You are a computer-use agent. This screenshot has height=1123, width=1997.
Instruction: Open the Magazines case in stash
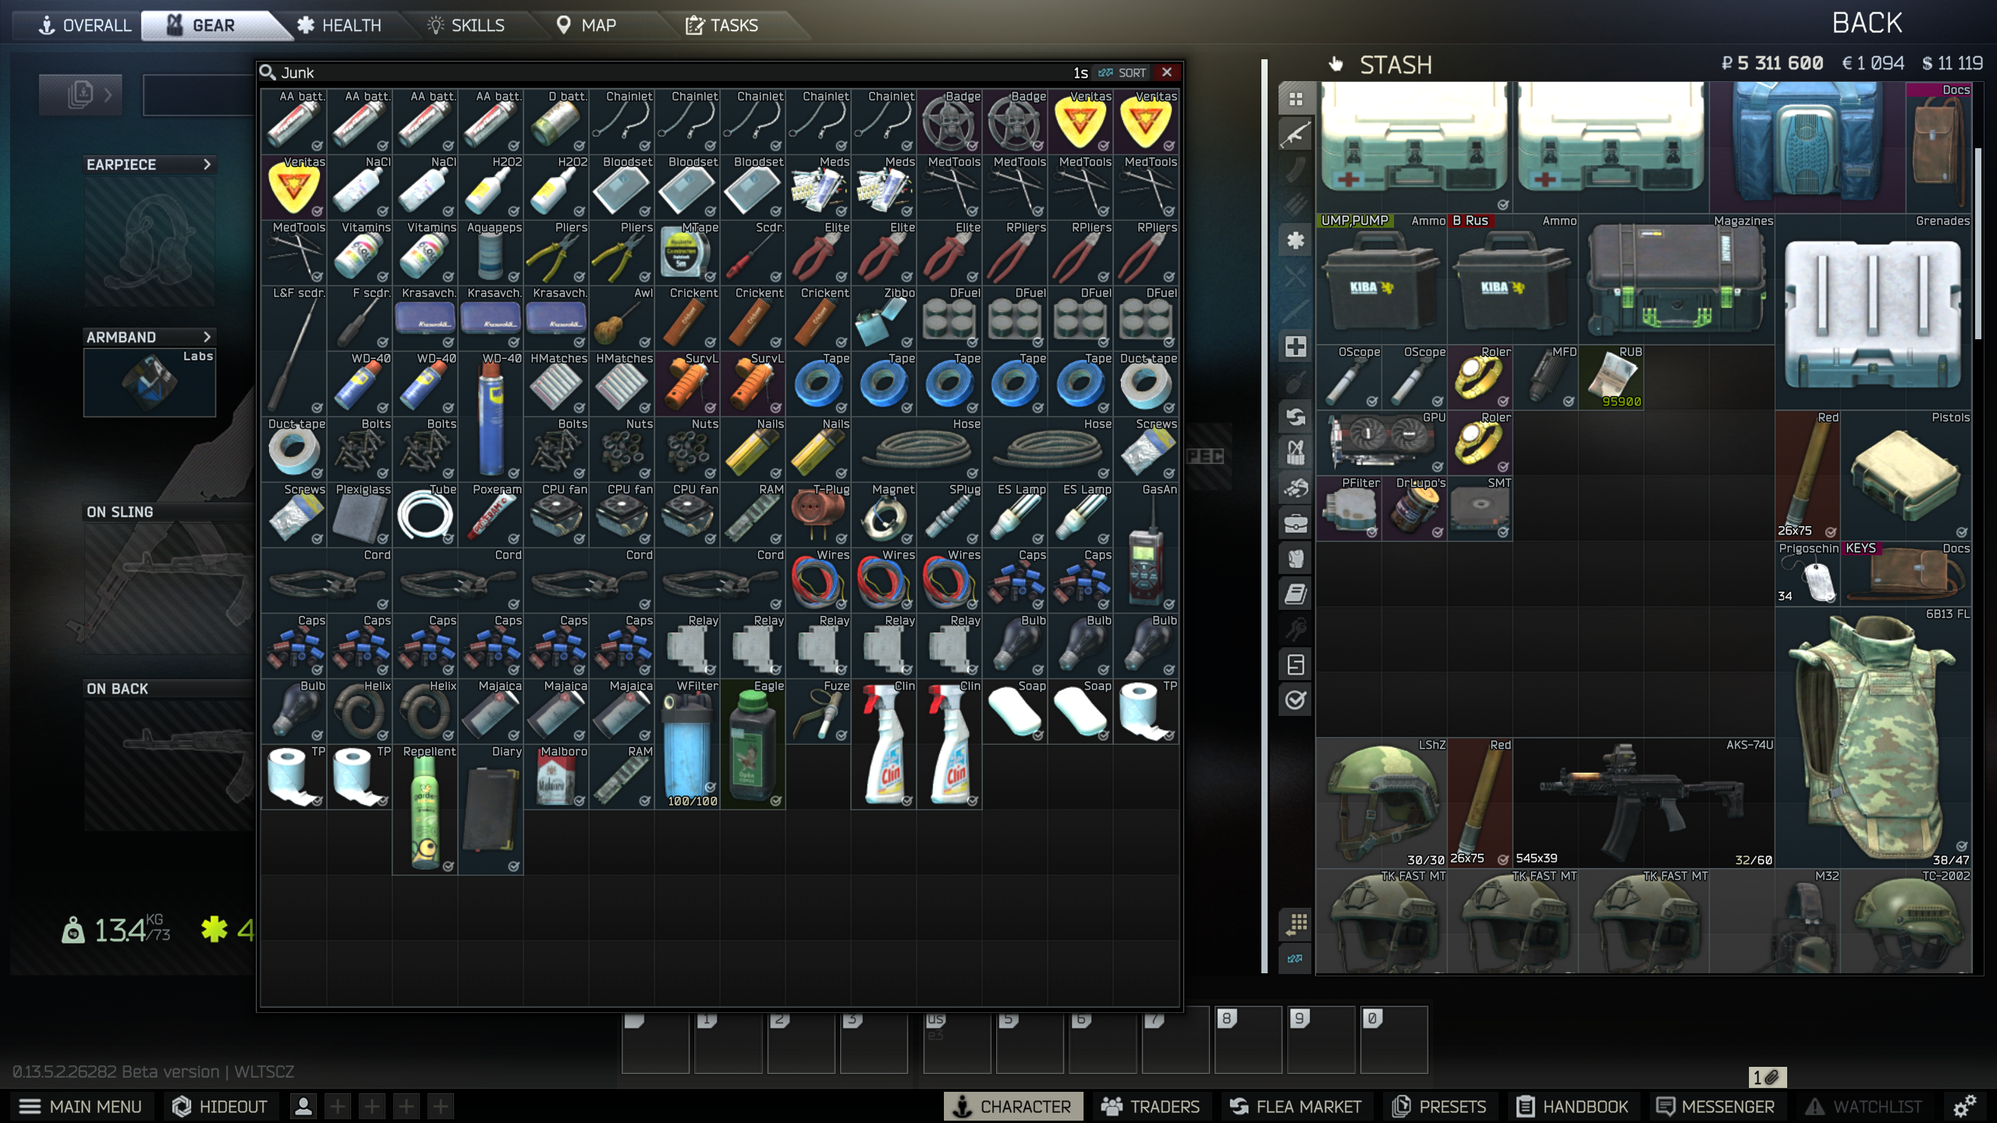click(1676, 279)
